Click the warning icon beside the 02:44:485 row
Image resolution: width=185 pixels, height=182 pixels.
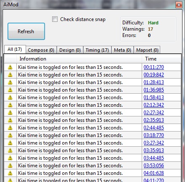tap(10, 128)
